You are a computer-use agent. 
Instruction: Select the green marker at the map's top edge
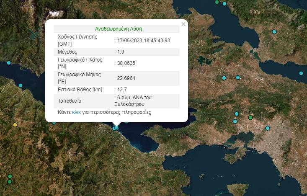(217, 2)
